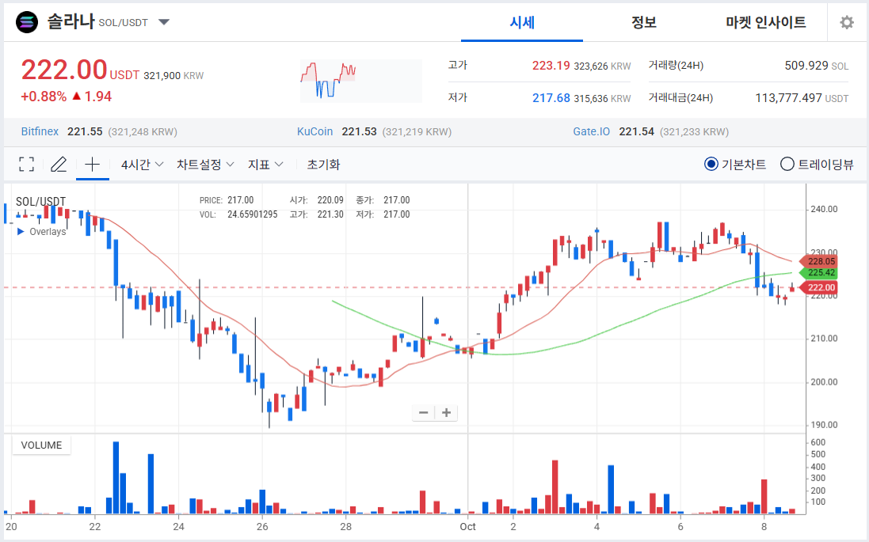The image size is (869, 542).
Task: Toggle fullscreen chart view icon
Action: pos(26,165)
